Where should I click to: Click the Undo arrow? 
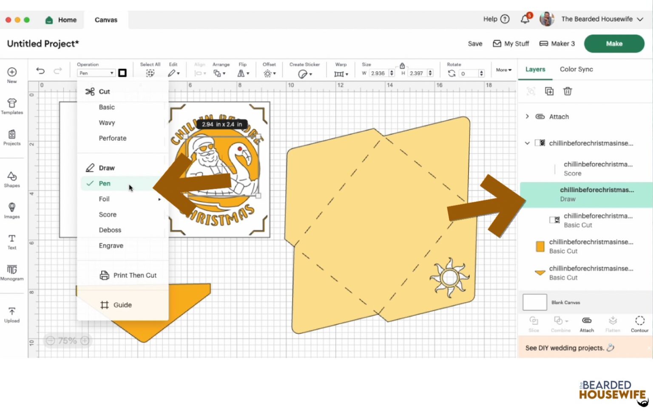[x=40, y=71]
